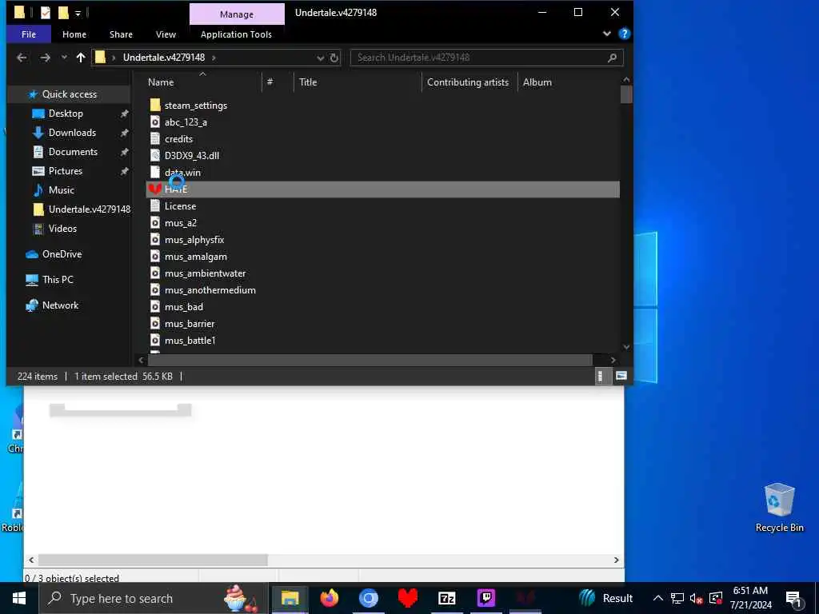Expand the ribbon with the chevron
The width and height of the screenshot is (819, 614).
[x=606, y=34]
